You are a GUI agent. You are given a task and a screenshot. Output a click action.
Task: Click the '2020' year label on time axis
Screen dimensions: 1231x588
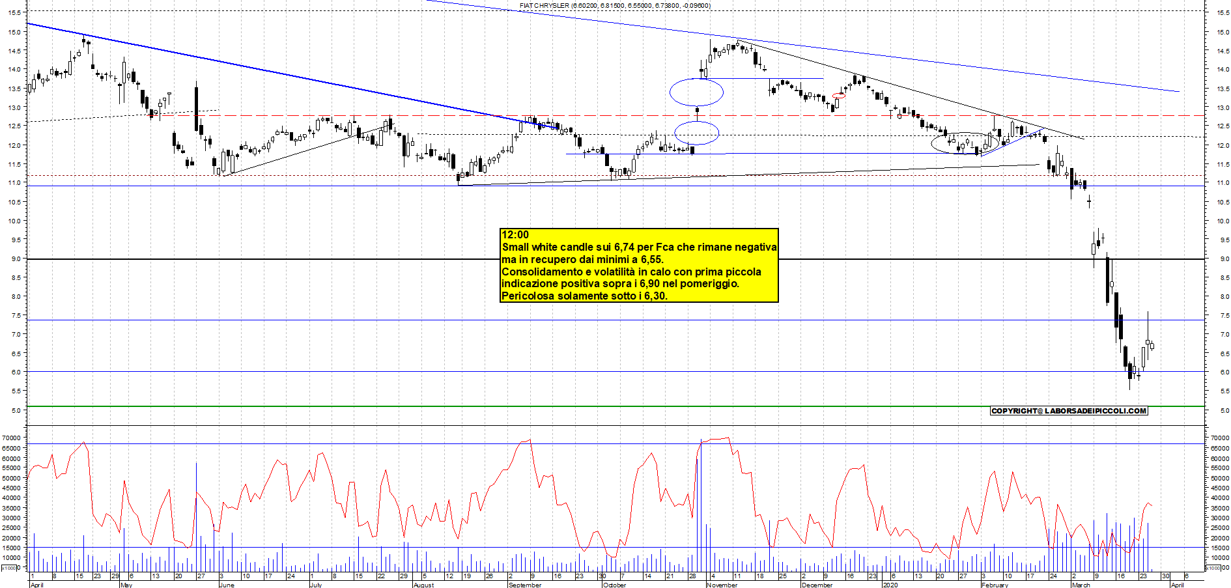pos(890,585)
